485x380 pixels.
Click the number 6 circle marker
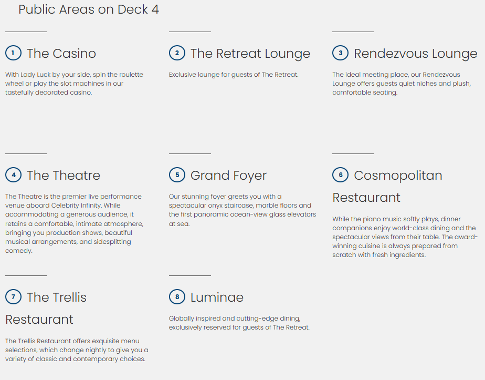340,175
